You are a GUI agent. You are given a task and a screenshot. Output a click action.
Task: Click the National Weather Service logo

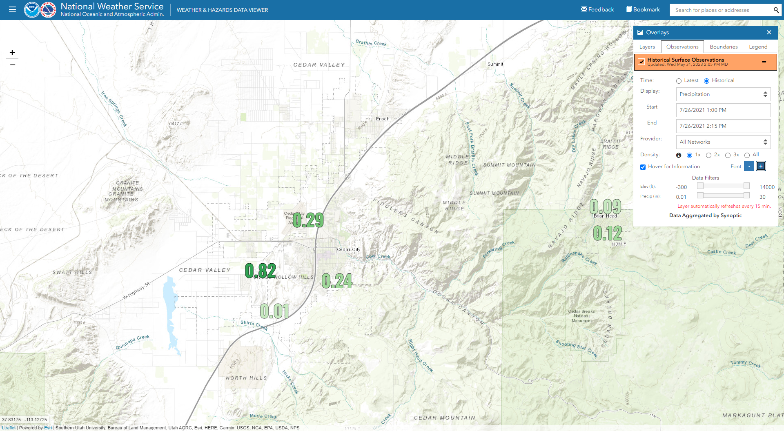click(48, 10)
